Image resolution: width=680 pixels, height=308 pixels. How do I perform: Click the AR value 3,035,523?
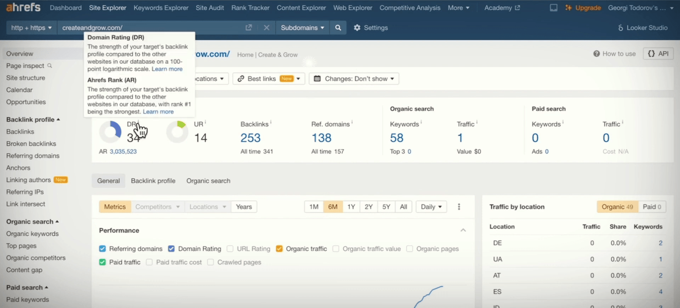click(x=123, y=151)
